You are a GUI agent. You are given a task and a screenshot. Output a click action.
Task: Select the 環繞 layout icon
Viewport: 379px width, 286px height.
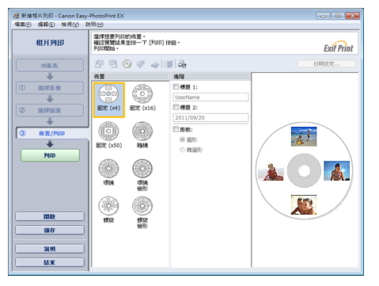108,172
